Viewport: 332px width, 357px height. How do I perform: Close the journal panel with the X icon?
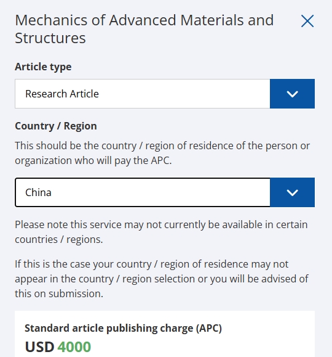coord(307,21)
